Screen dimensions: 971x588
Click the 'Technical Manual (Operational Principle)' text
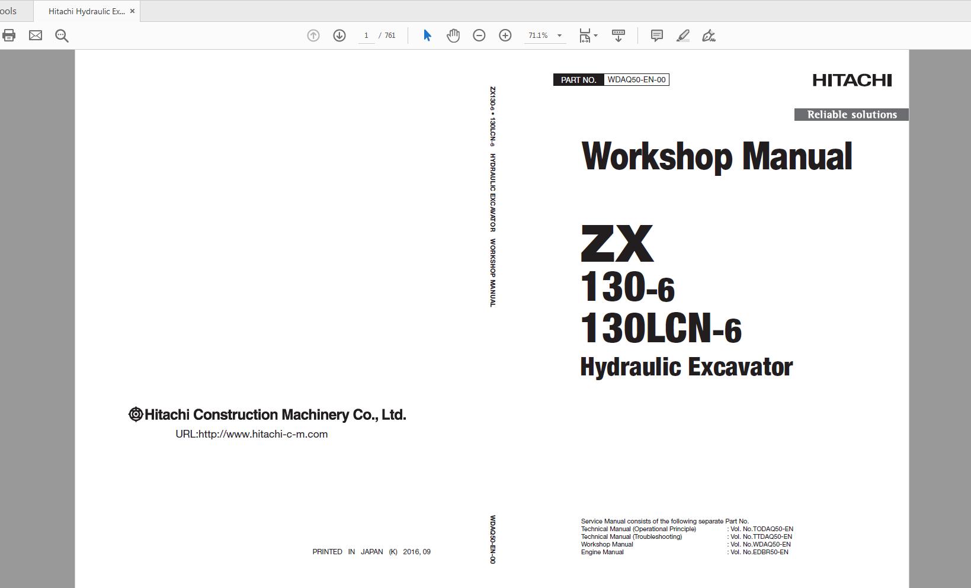[639, 529]
